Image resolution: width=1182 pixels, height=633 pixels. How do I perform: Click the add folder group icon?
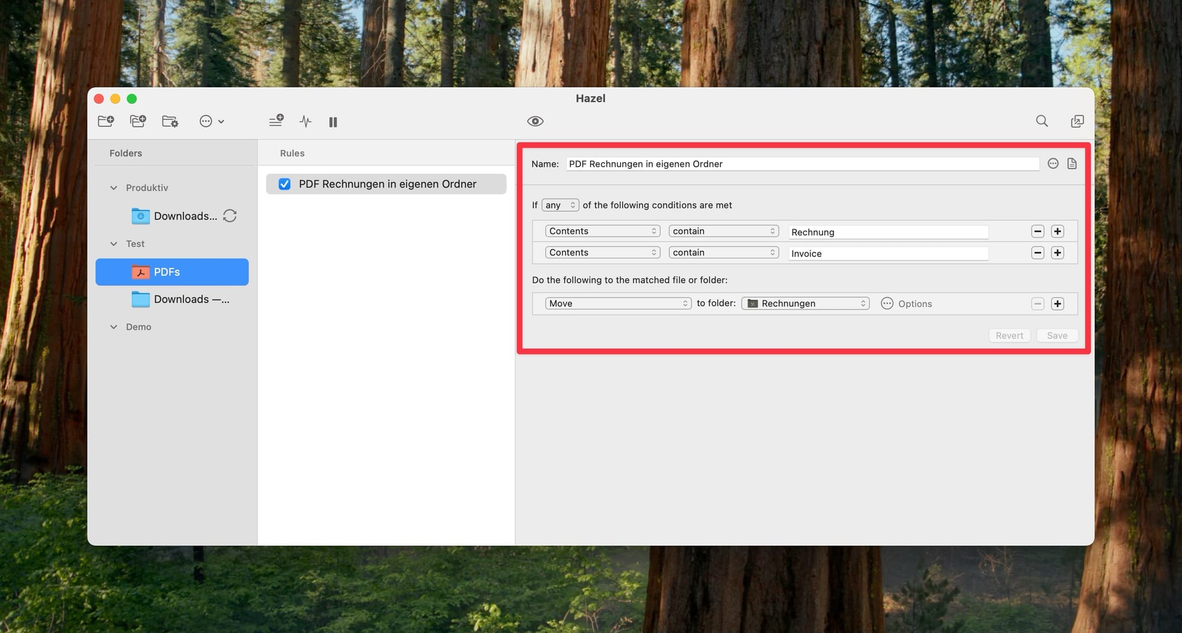(x=138, y=121)
